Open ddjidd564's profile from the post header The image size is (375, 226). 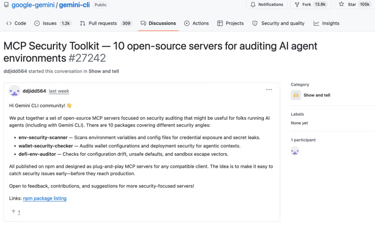pyautogui.click(x=34, y=91)
